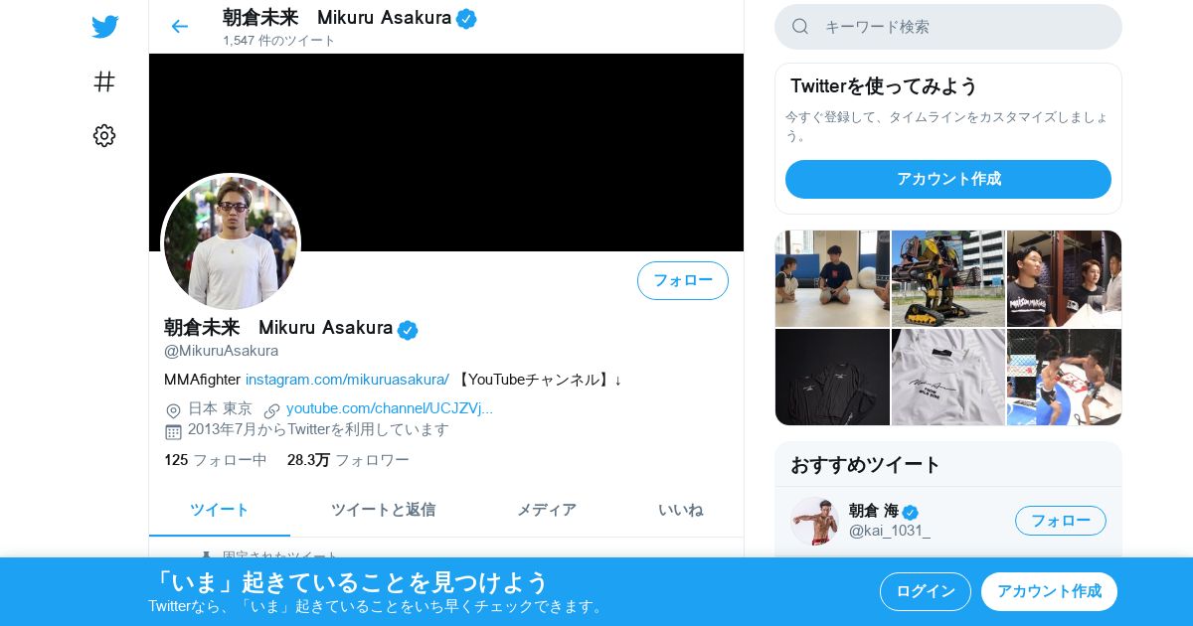1193x626 pixels.
Task: Click the search magnifier icon
Action: 800,27
